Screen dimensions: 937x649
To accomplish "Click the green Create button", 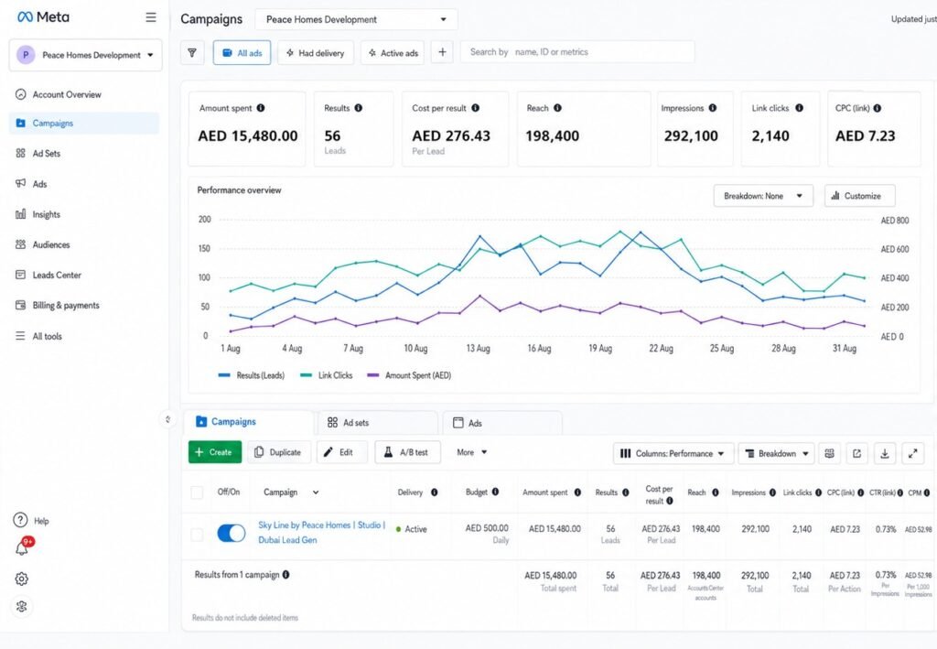I will click(x=215, y=452).
